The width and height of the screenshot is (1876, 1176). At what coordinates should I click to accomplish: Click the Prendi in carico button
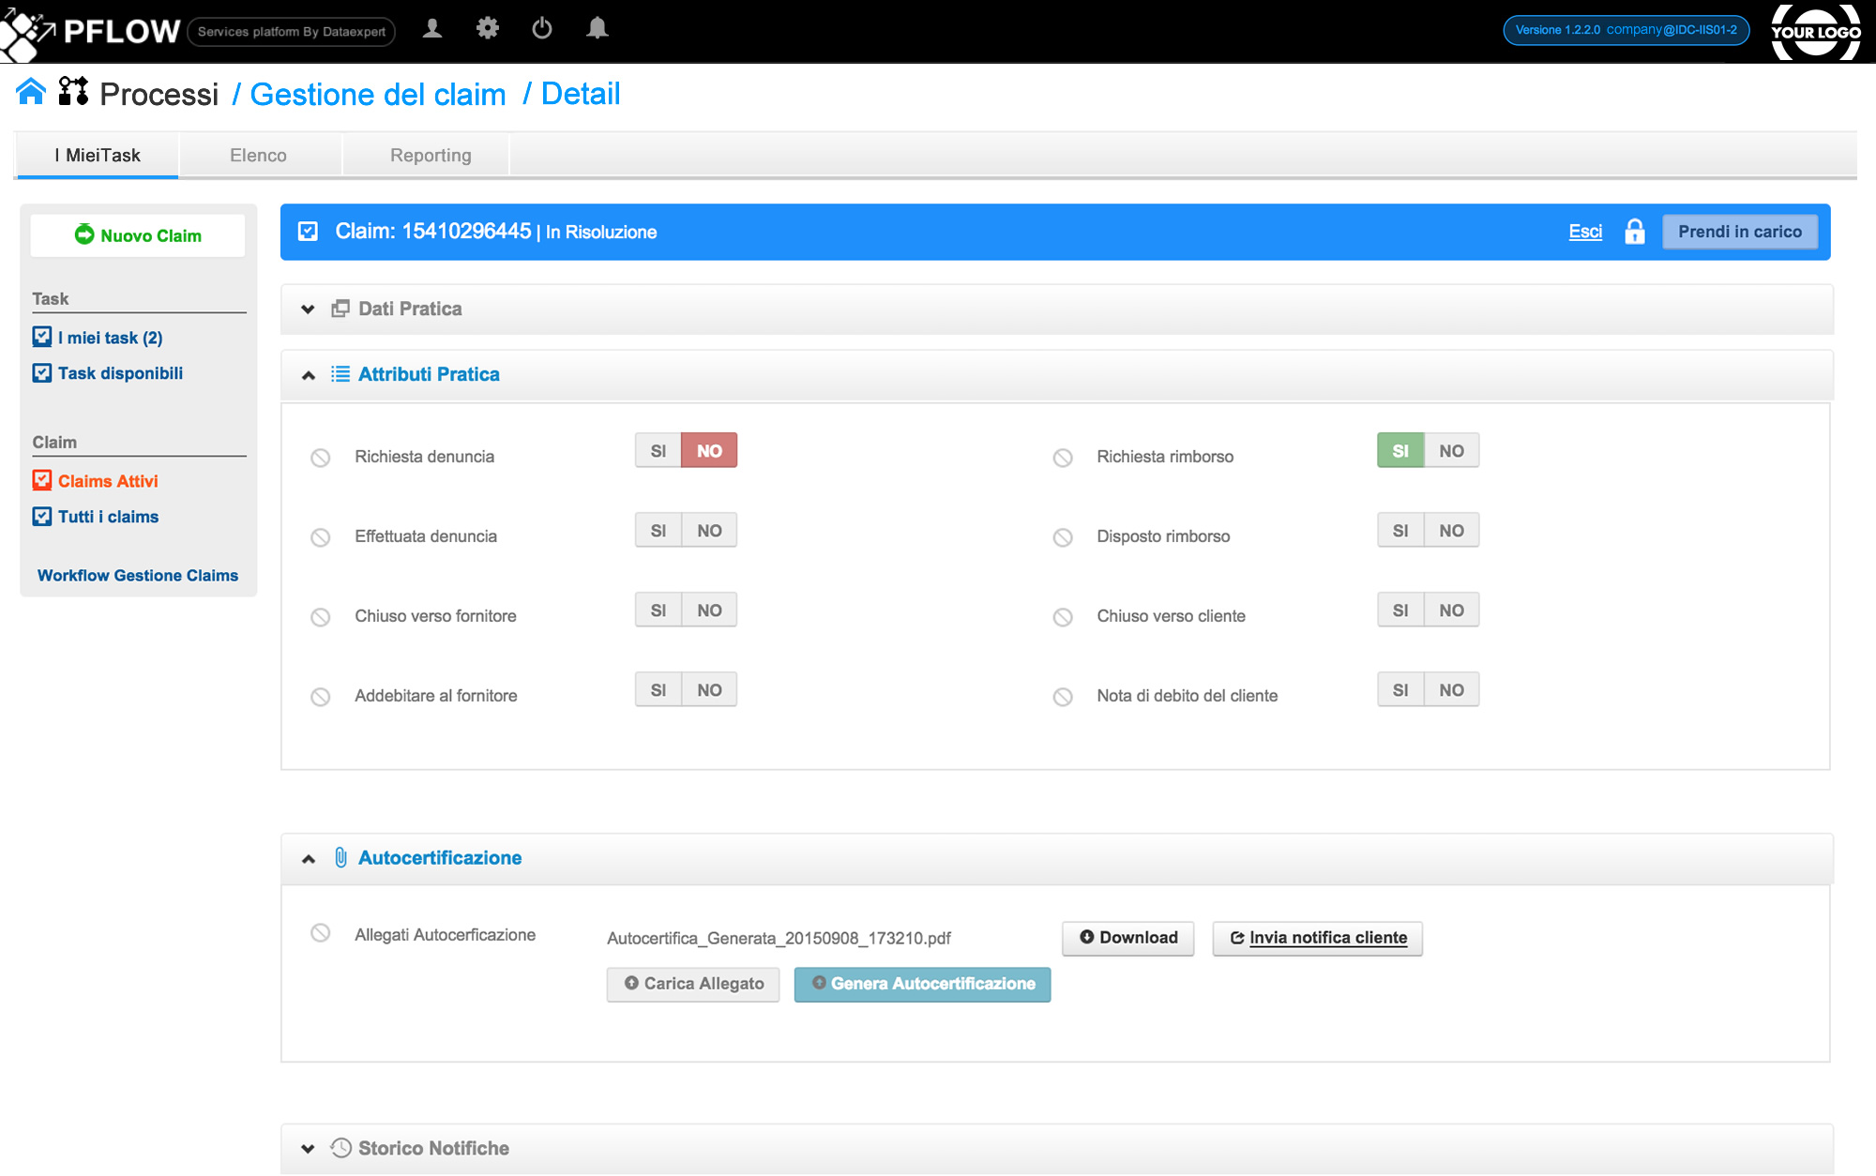click(x=1739, y=232)
